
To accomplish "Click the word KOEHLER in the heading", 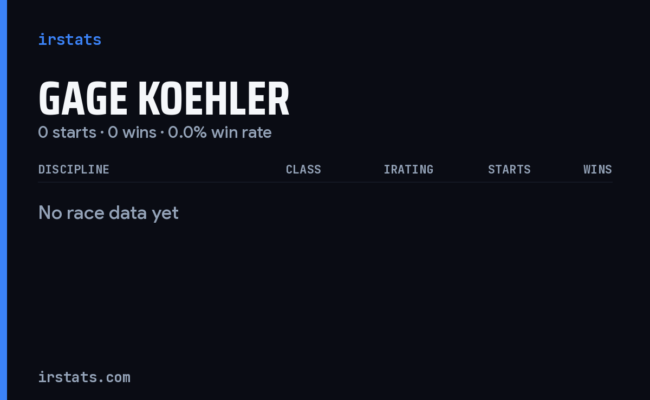I will click(214, 99).
